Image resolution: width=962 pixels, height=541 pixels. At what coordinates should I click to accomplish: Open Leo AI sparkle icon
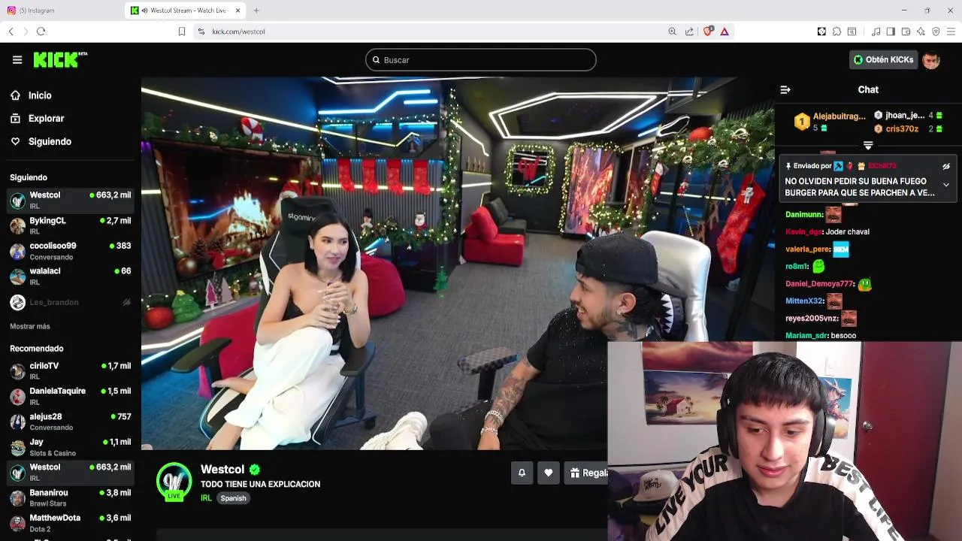click(x=921, y=32)
